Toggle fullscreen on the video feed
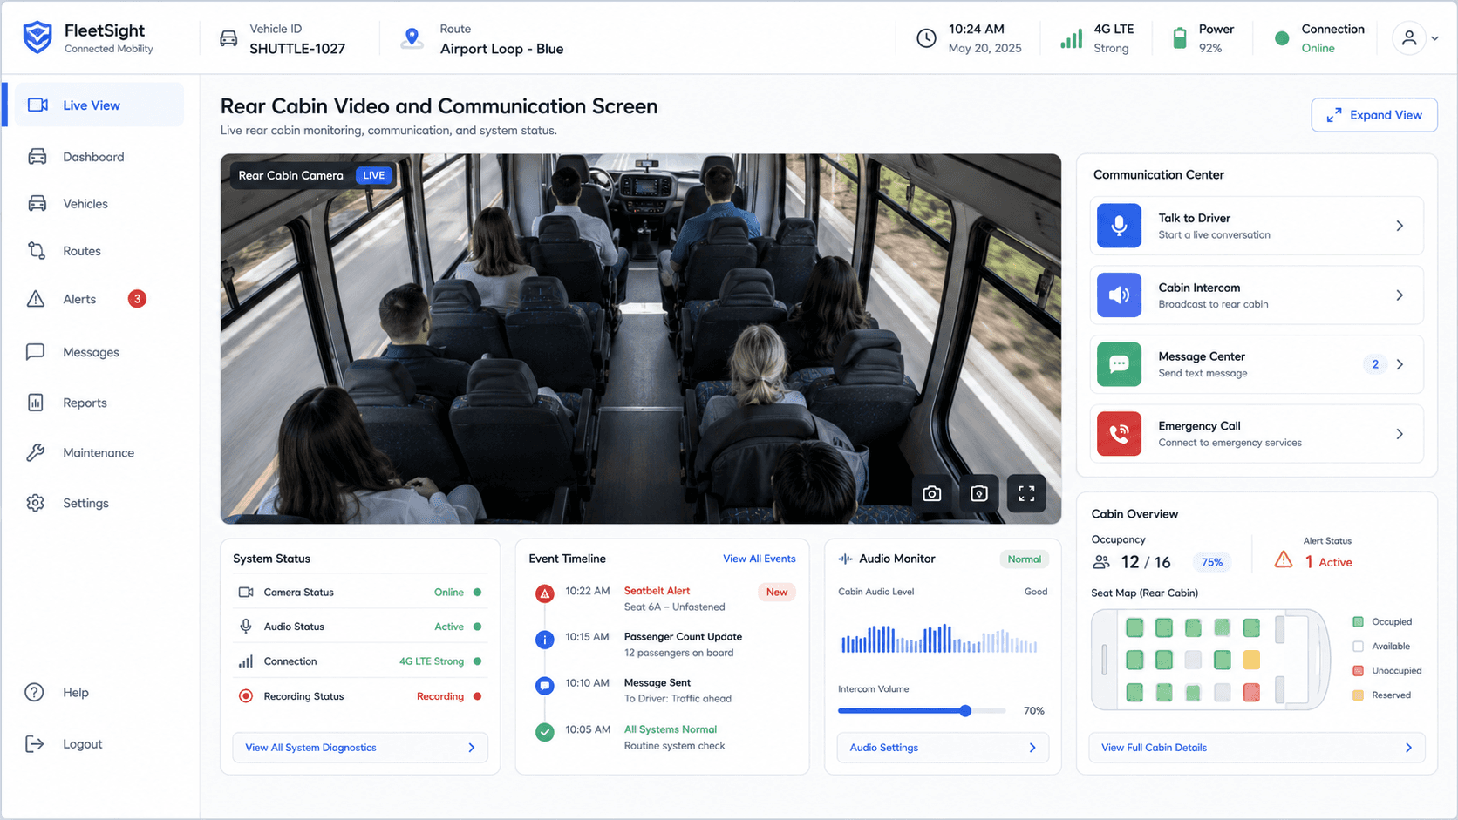 [x=1026, y=493]
